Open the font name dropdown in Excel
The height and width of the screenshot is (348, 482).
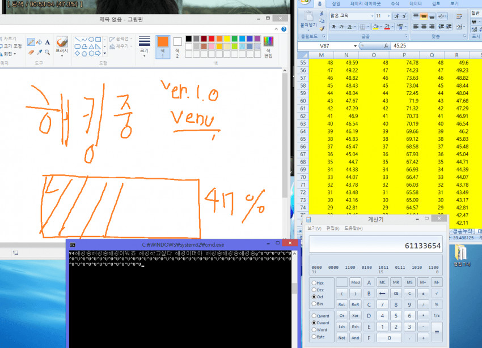pyautogui.click(x=372, y=16)
